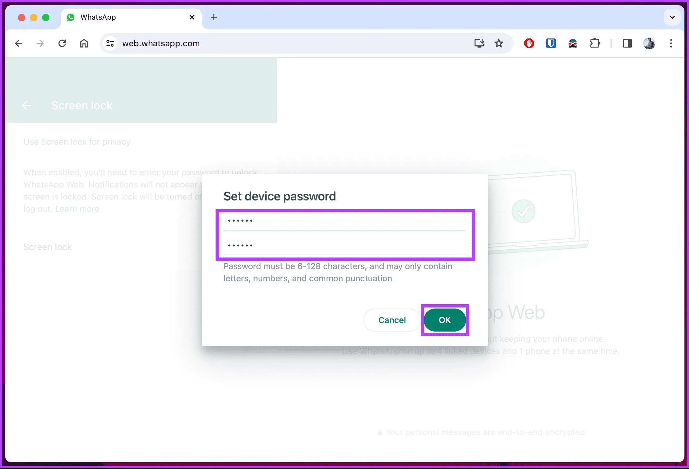This screenshot has width=689, height=469.
Task: Open the red ad blocker extension
Action: click(529, 43)
